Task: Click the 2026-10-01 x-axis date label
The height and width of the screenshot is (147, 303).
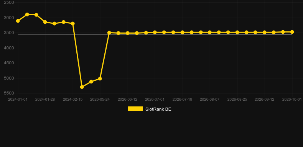Action: (292, 100)
